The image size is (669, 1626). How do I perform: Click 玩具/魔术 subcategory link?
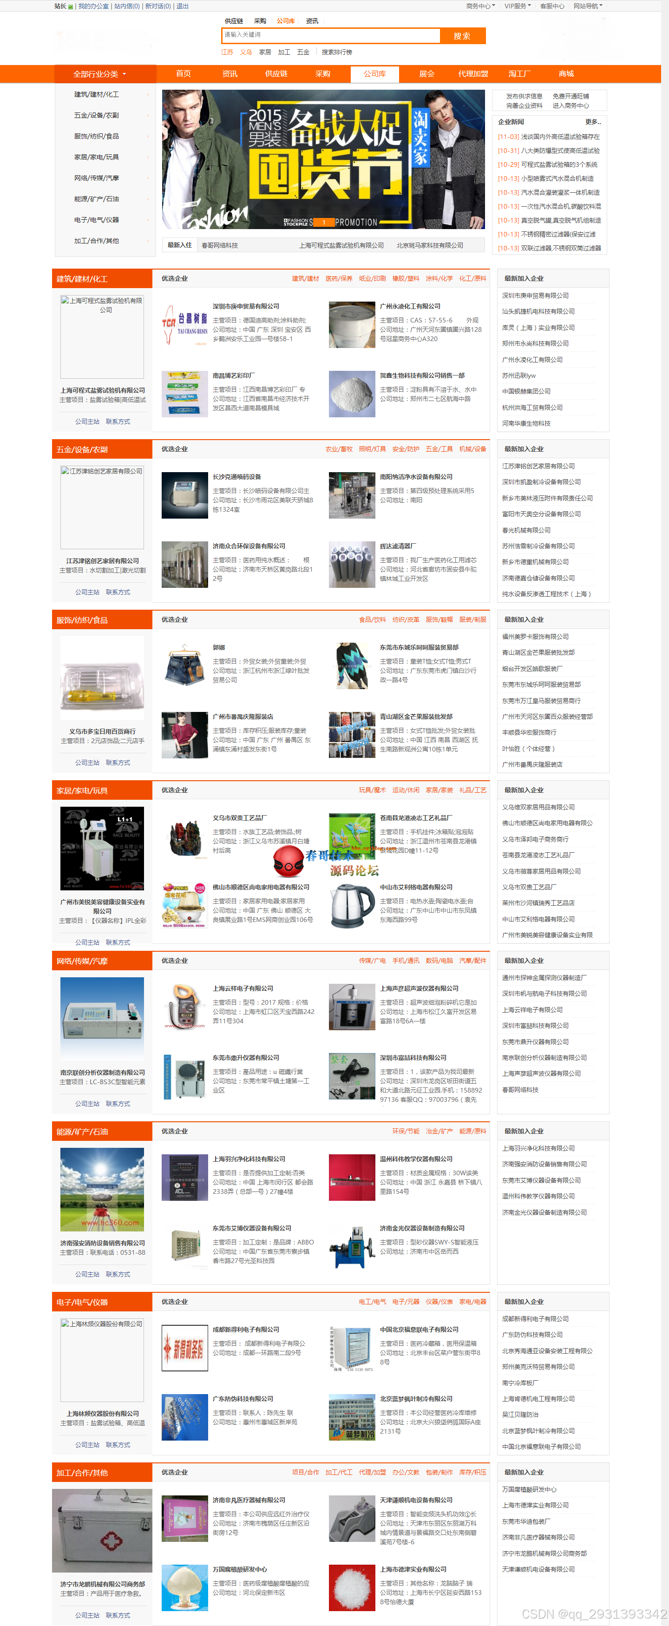[373, 790]
